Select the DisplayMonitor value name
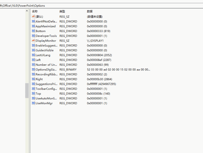This screenshot has height=153, width=203. (46, 41)
